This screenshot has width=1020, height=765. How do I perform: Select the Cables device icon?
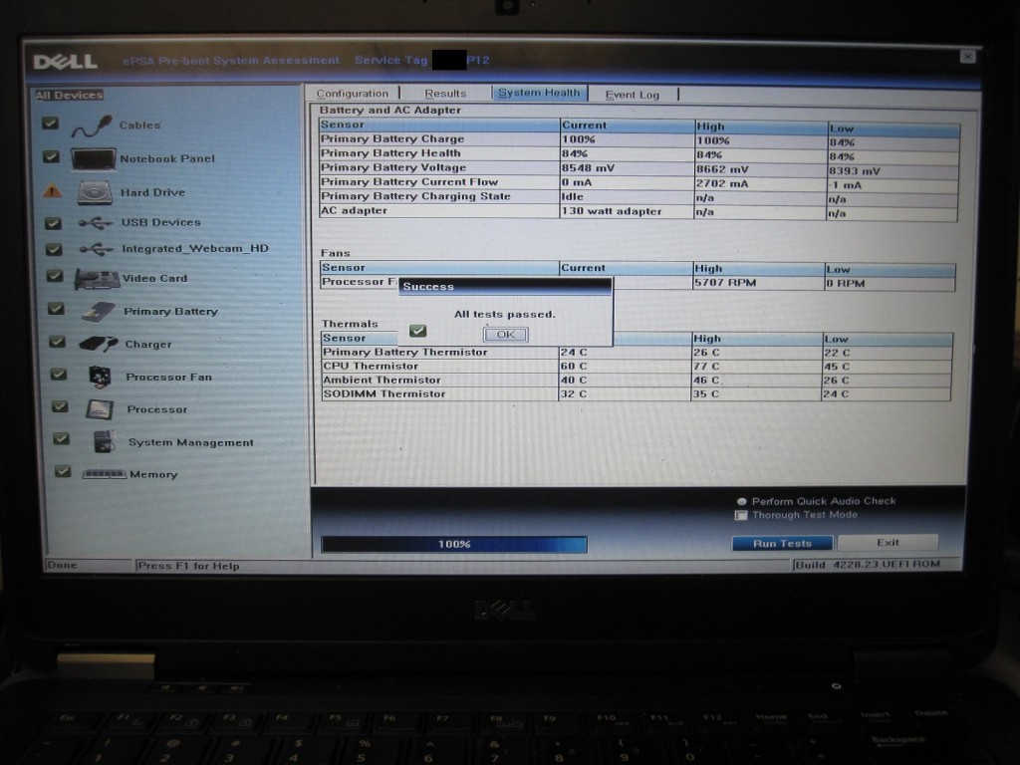(x=92, y=125)
